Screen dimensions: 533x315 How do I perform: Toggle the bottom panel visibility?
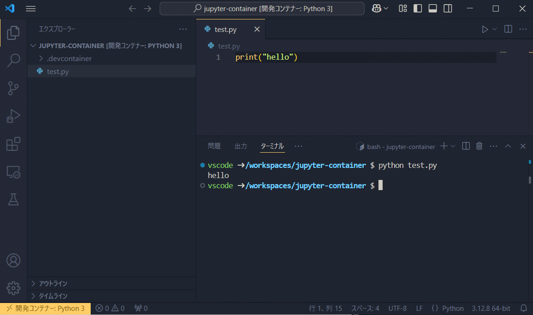tap(433, 8)
